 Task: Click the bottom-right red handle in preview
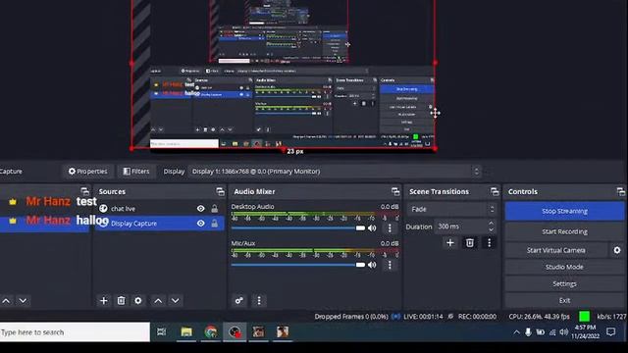(x=436, y=149)
